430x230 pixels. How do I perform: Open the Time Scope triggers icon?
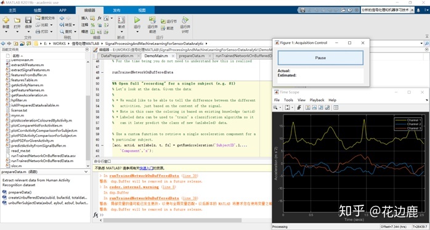click(299, 107)
